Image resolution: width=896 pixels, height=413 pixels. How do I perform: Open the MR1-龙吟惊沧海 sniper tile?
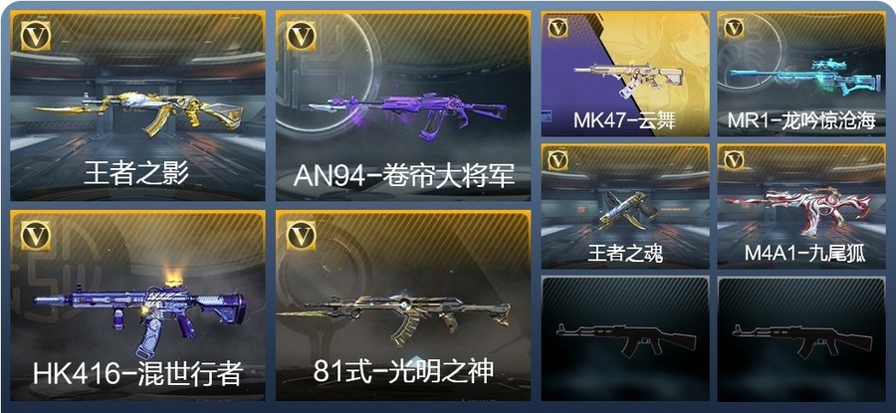click(801, 74)
